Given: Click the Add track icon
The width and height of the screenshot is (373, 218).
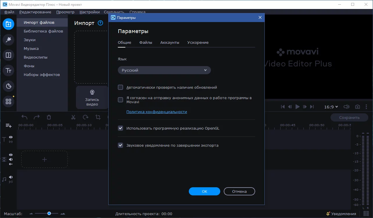Looking at the screenshot, I should (x=9, y=126).
